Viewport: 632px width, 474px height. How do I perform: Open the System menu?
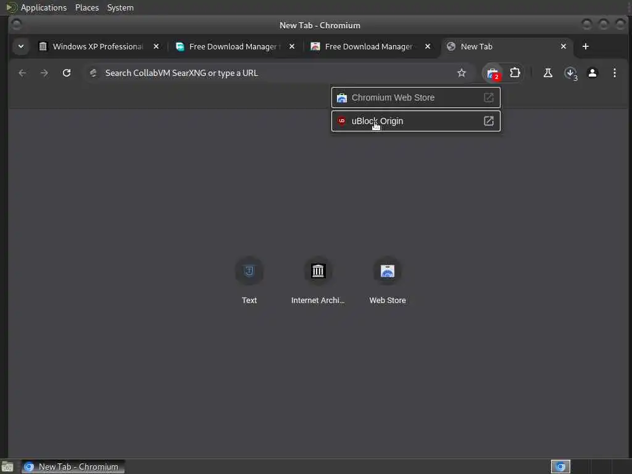pyautogui.click(x=120, y=7)
